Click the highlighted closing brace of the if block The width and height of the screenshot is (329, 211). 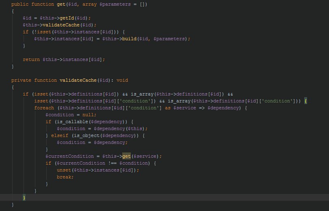point(24,198)
